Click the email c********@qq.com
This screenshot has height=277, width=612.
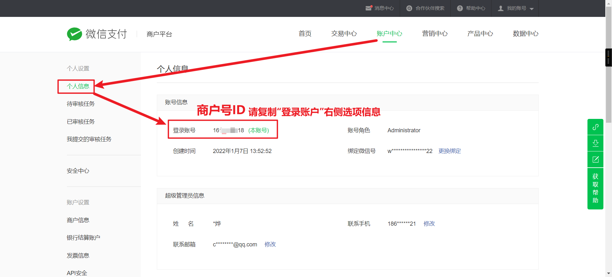coord(235,244)
